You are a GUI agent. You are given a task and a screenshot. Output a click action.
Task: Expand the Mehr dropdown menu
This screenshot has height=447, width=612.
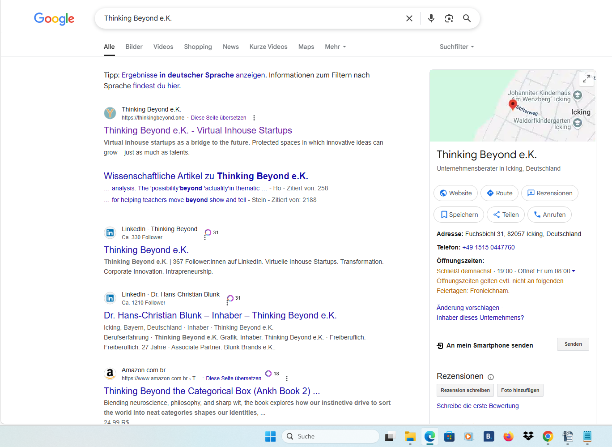tap(336, 47)
